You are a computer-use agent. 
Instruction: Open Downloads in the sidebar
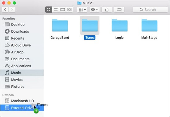22,31
